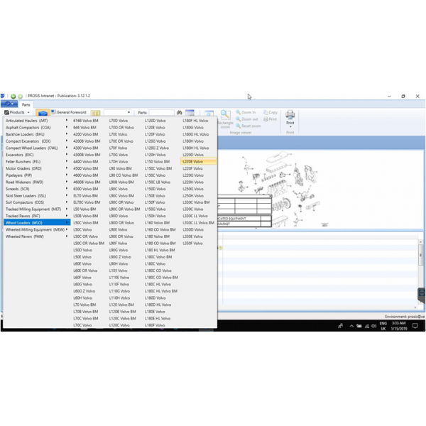426x426 pixels.
Task: Expand the Print dropdown arrow
Action: click(x=290, y=127)
